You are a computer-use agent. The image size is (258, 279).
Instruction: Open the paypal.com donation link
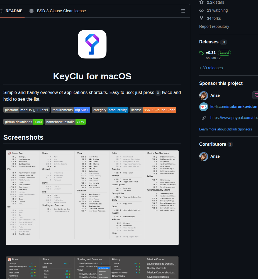click(x=234, y=118)
